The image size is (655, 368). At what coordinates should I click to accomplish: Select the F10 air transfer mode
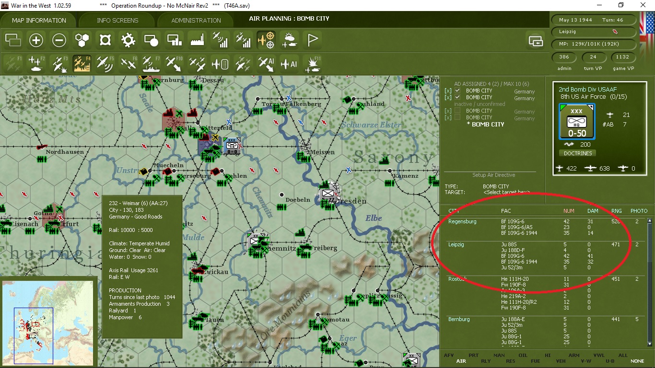(x=174, y=63)
